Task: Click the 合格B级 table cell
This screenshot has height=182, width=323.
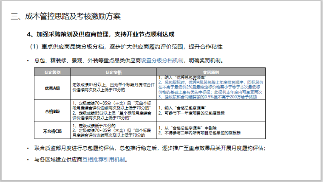Action: tap(53, 111)
